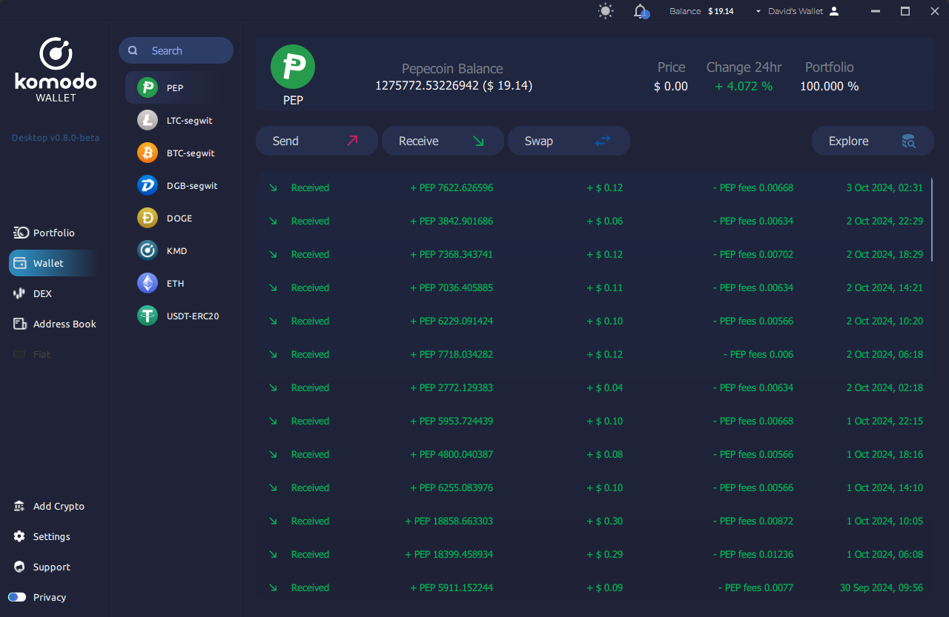Click the PEP 5953.724439 amount
949x617 pixels.
point(452,421)
